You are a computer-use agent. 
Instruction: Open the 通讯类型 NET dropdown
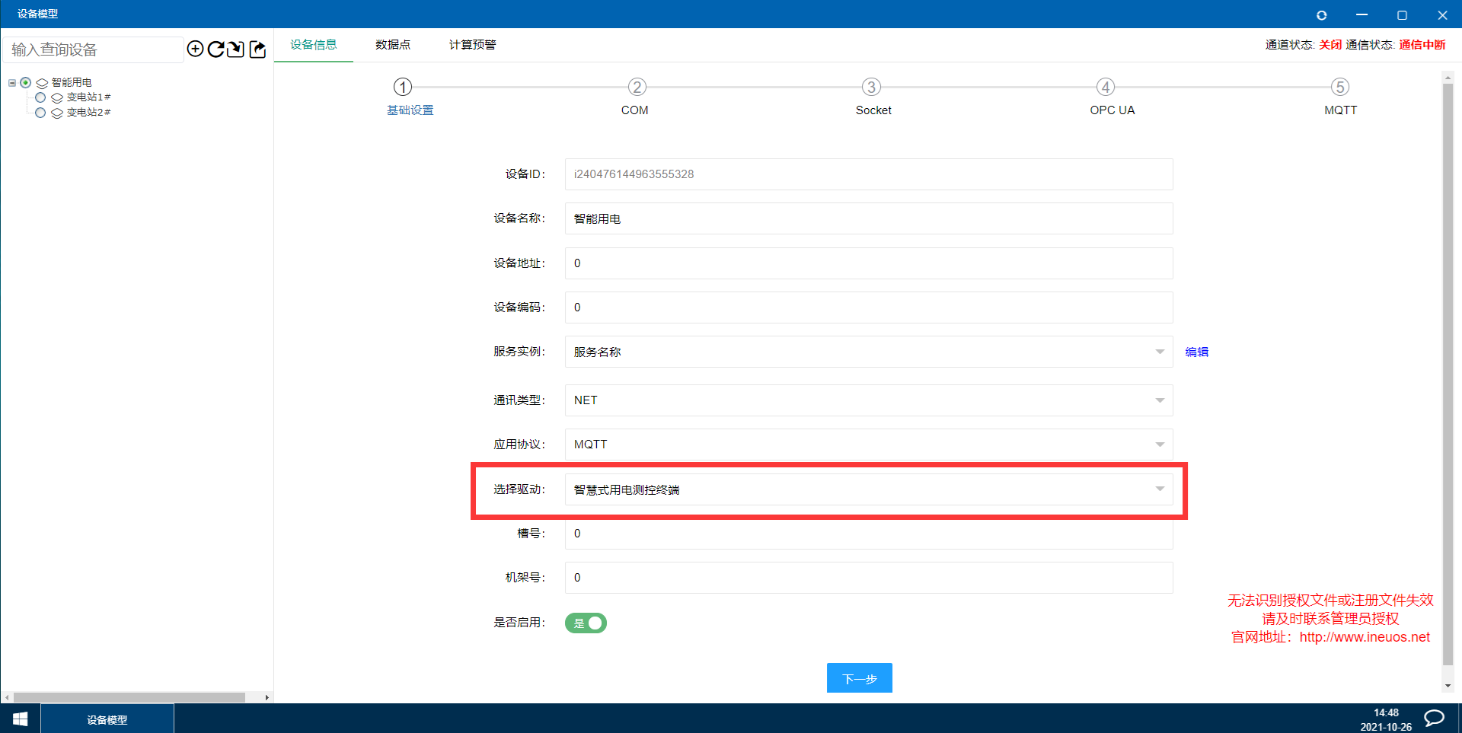coord(868,400)
